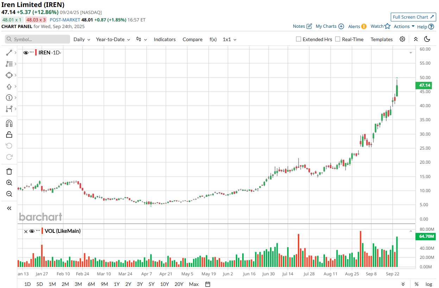The height and width of the screenshot is (288, 439).
Task: Switch to dark mode moon icon
Action: coord(427,39)
